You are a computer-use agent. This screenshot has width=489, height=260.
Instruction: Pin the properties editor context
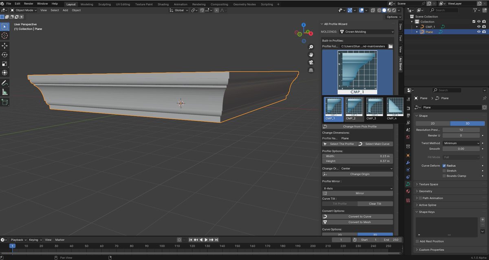click(484, 98)
